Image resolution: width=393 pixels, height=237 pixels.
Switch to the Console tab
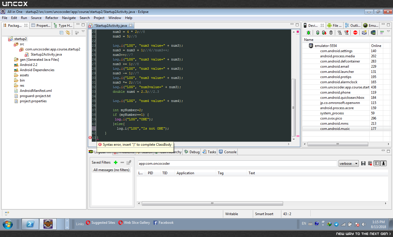[228, 152]
